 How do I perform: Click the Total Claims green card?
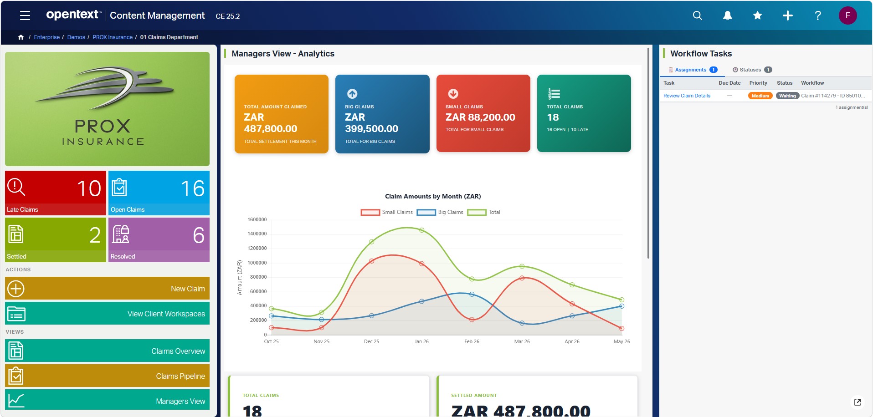(584, 113)
